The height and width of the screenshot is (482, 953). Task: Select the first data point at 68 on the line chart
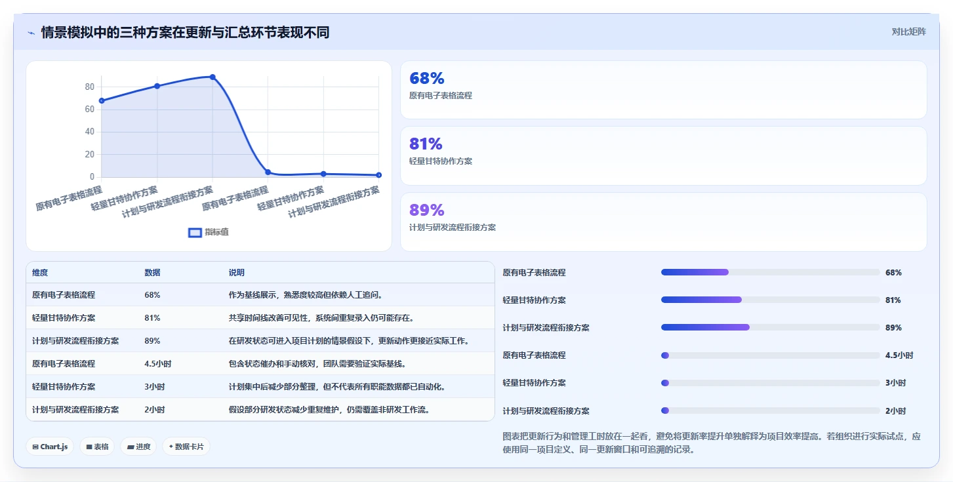coord(102,100)
